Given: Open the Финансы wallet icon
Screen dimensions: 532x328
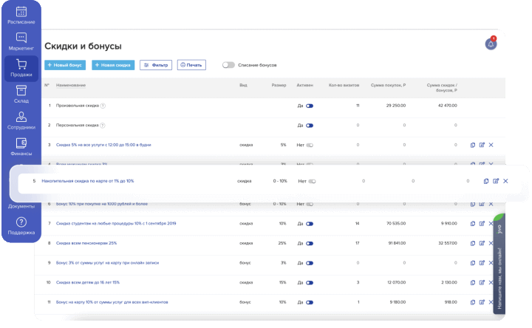Looking at the screenshot, I should 21,143.
